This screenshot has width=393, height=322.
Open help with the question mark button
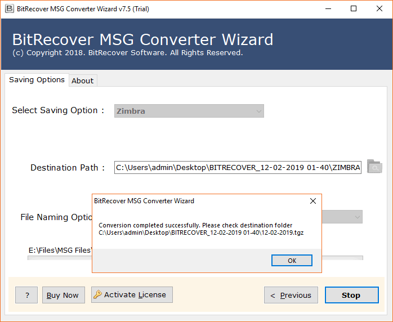[26, 295]
